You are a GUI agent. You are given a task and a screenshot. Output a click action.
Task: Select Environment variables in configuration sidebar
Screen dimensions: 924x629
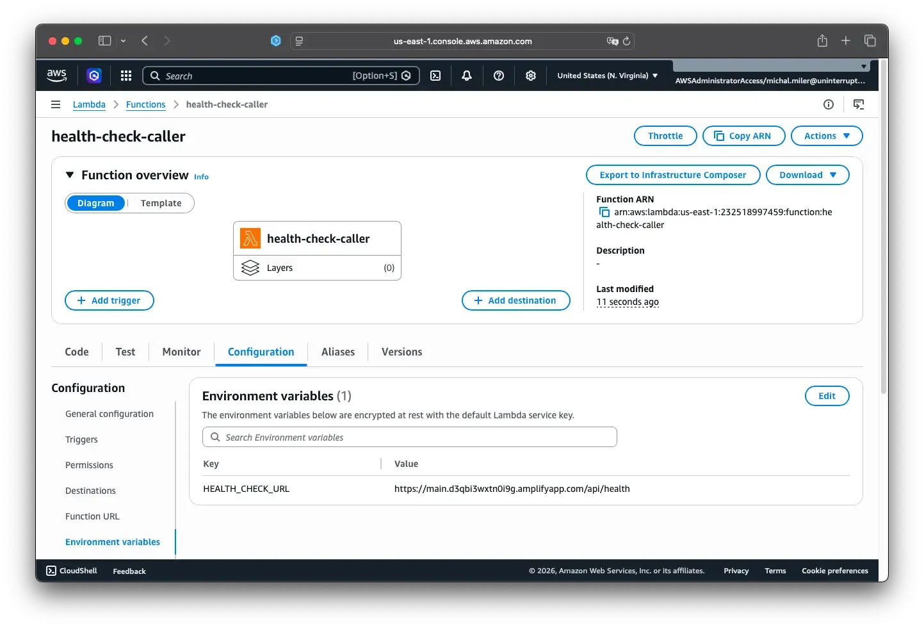click(x=113, y=542)
